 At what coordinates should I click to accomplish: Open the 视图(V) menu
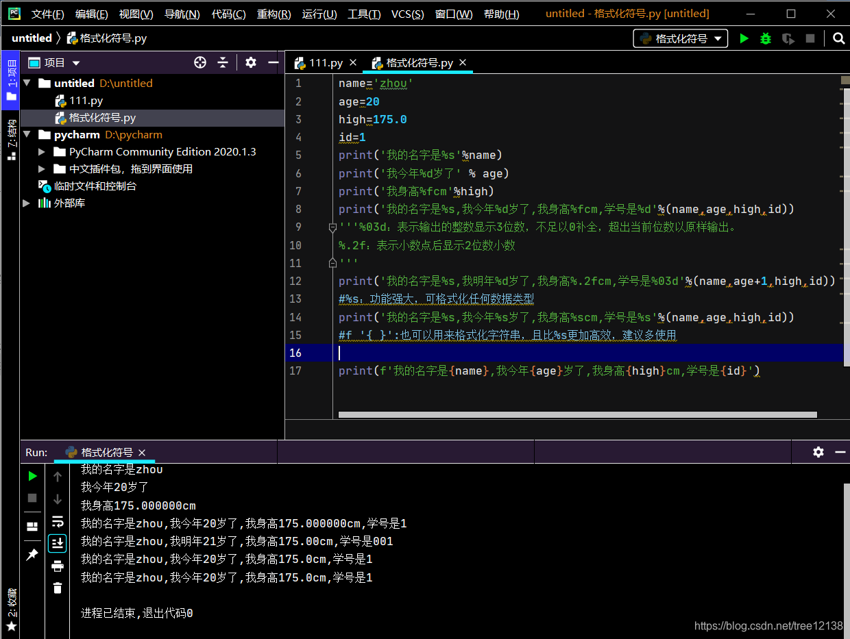136,14
